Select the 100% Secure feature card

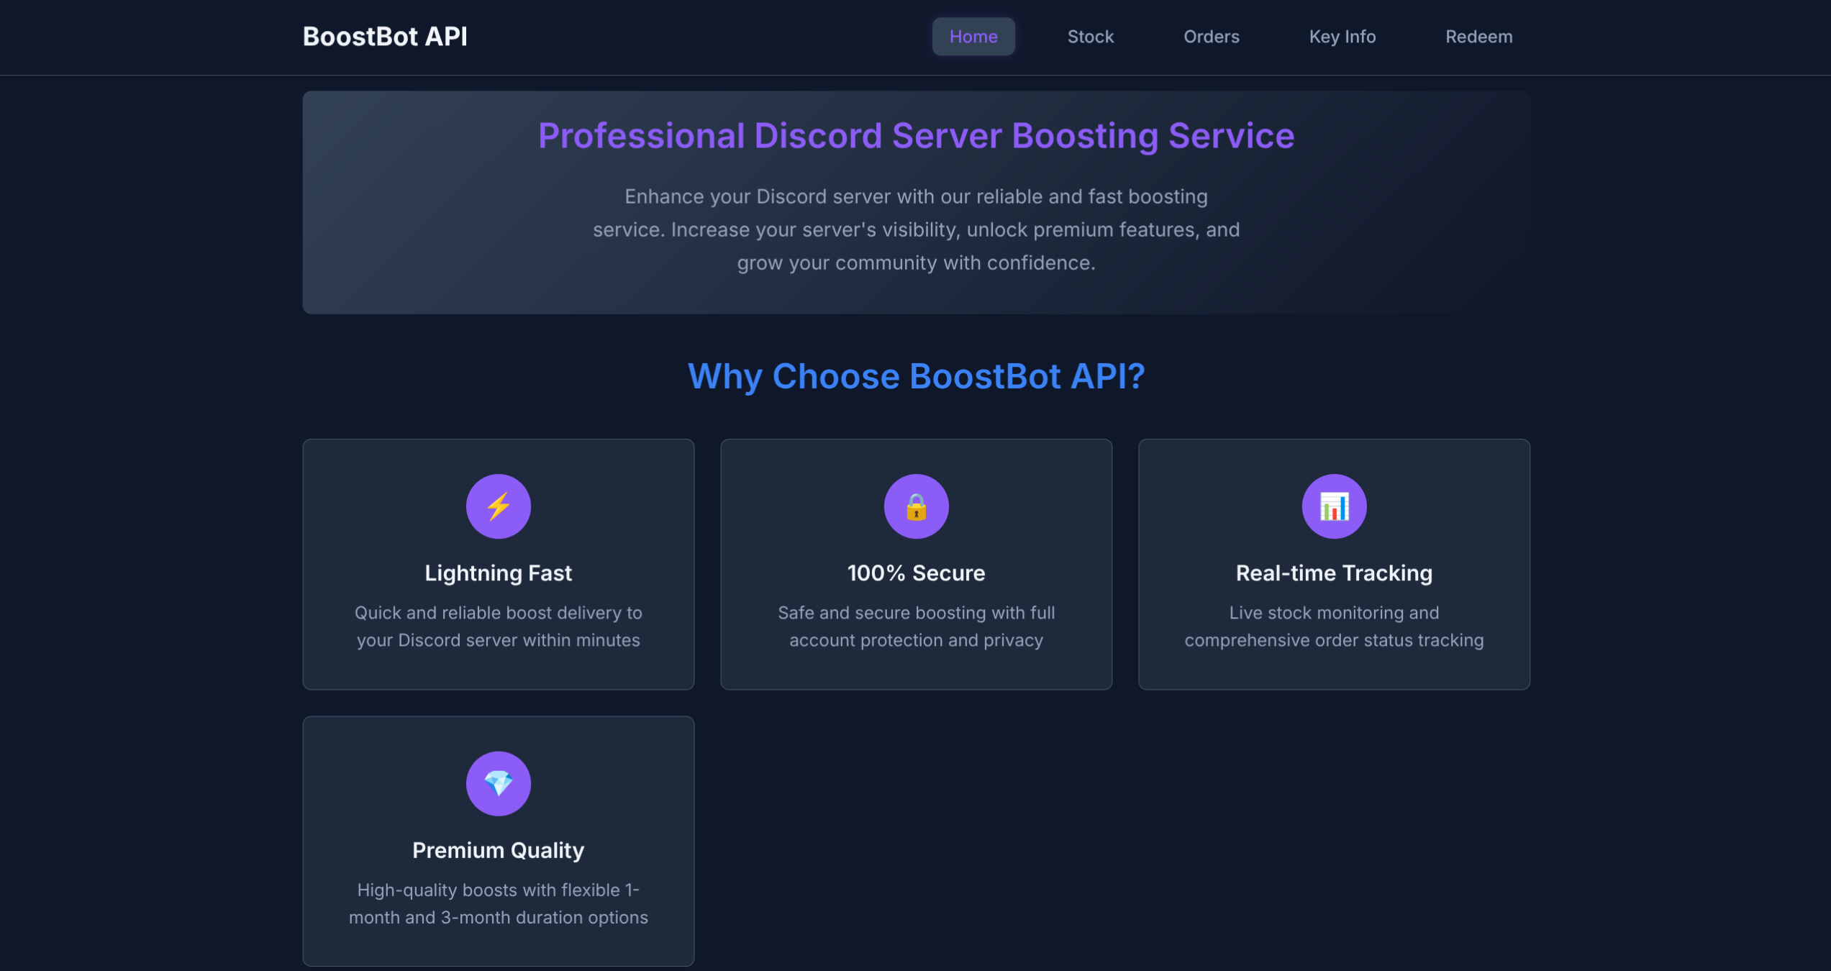916,564
